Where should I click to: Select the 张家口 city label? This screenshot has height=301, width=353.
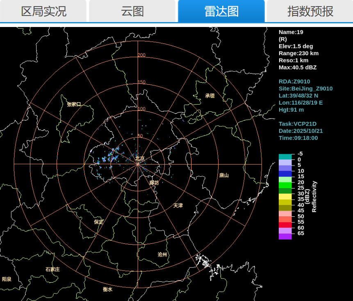[x=74, y=104]
